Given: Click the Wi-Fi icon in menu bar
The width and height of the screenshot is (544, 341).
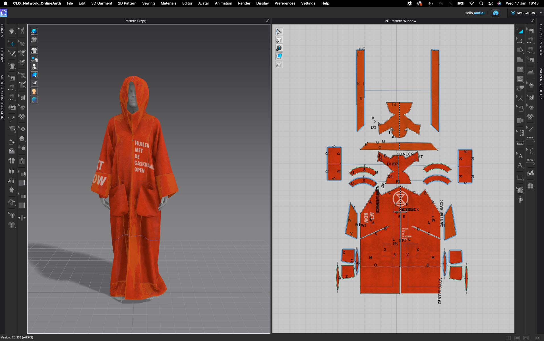Looking at the screenshot, I should point(472,3).
